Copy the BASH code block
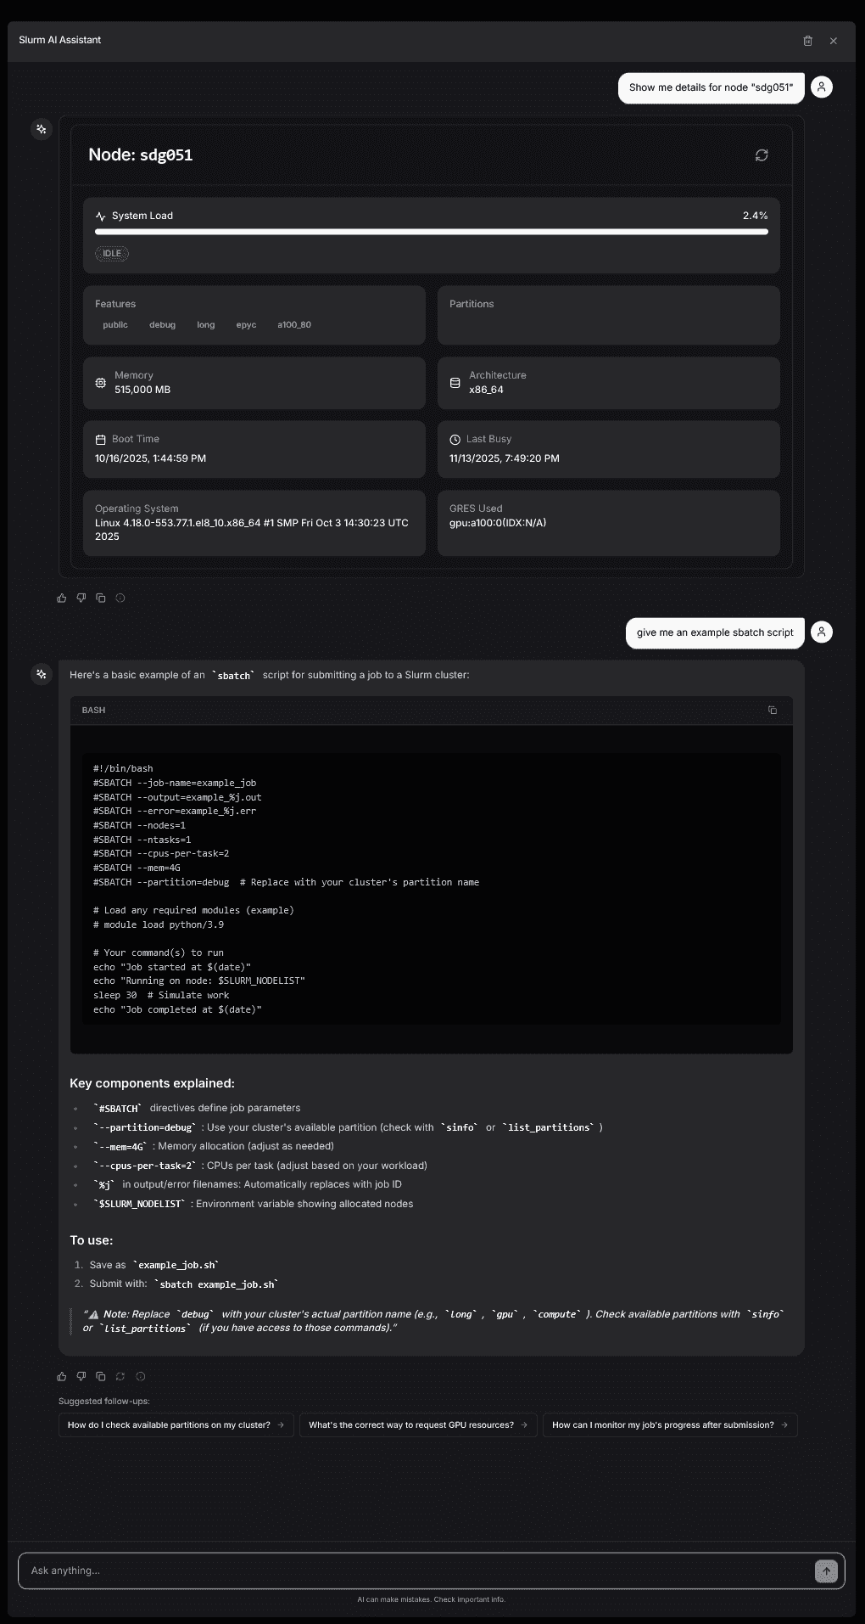Viewport: 865px width, 1624px height. tap(773, 710)
